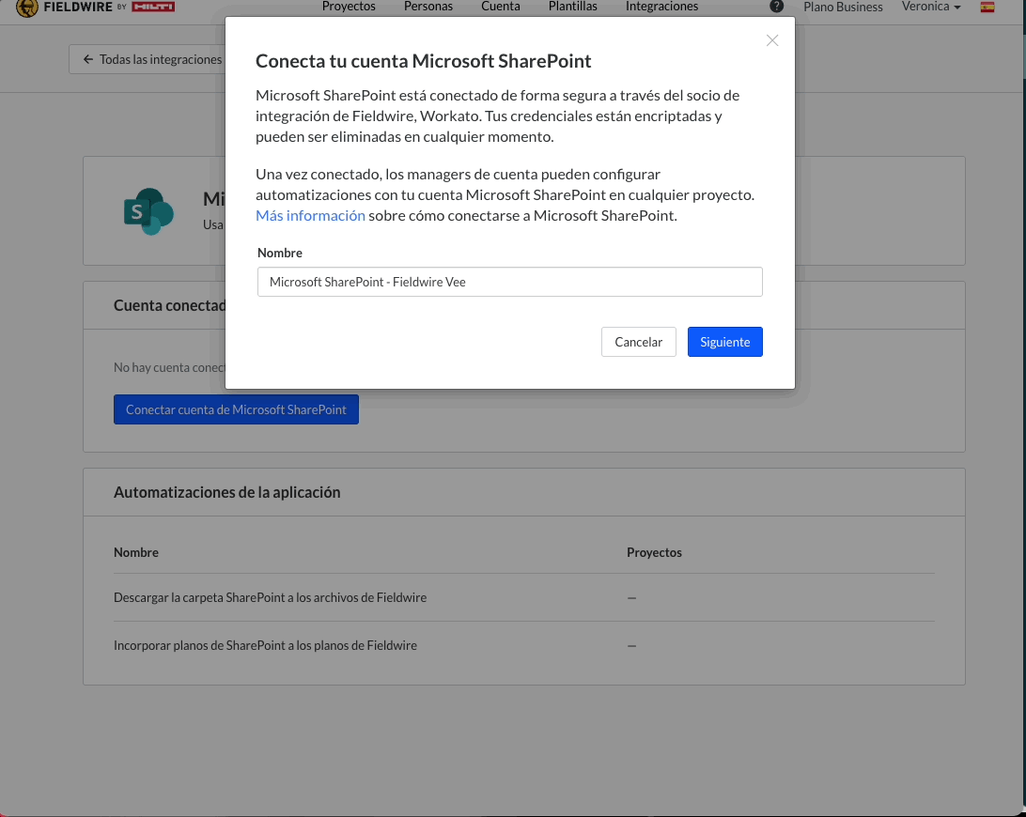
Task: Open Plano Business plan link
Action: tap(843, 8)
